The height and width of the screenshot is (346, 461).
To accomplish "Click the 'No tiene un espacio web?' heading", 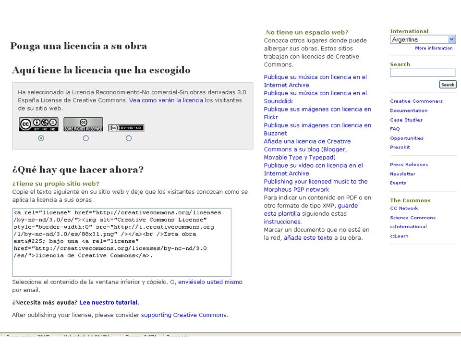I will [307, 32].
